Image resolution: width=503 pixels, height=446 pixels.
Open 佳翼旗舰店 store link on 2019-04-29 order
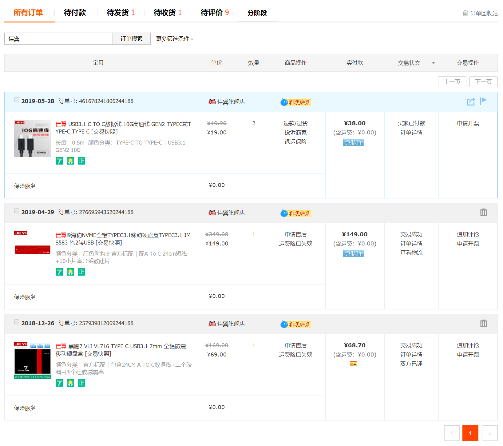click(231, 213)
